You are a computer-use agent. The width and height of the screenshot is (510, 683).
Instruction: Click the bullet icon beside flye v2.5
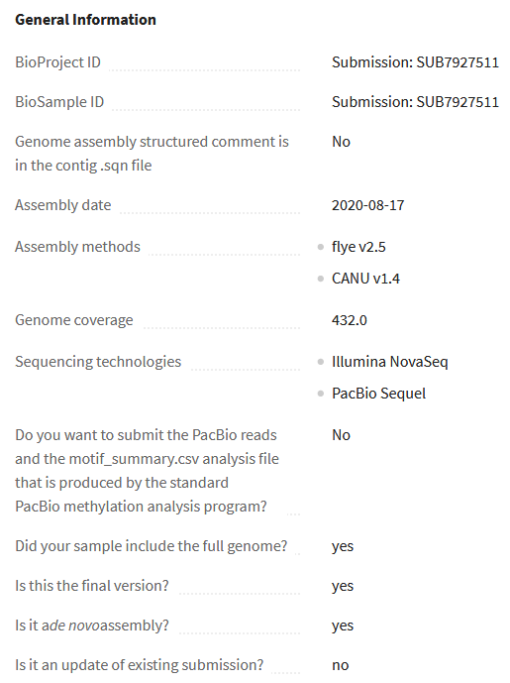pos(321,247)
